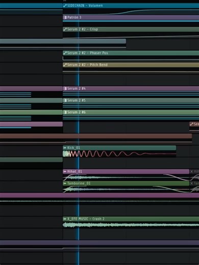
Task: Click the playhead position line in the playlist
Action: [x=79, y=132]
